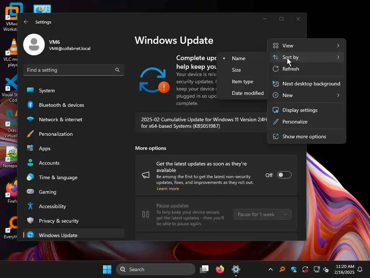The height and width of the screenshot is (278, 370).
Task: Click the megaphone icon for latest updates
Action: 146,175
